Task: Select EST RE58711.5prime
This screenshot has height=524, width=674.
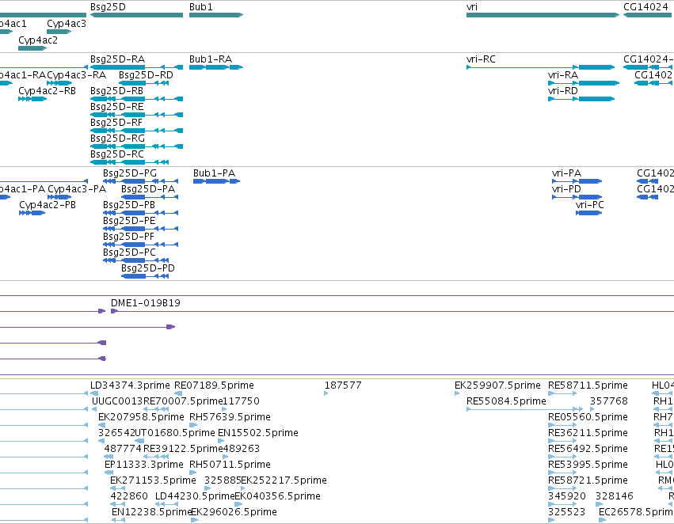Action: click(562, 393)
